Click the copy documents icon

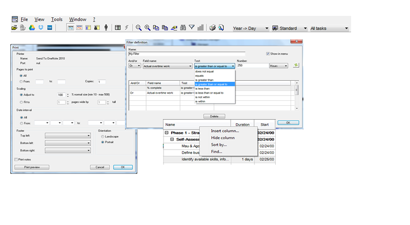156,28
